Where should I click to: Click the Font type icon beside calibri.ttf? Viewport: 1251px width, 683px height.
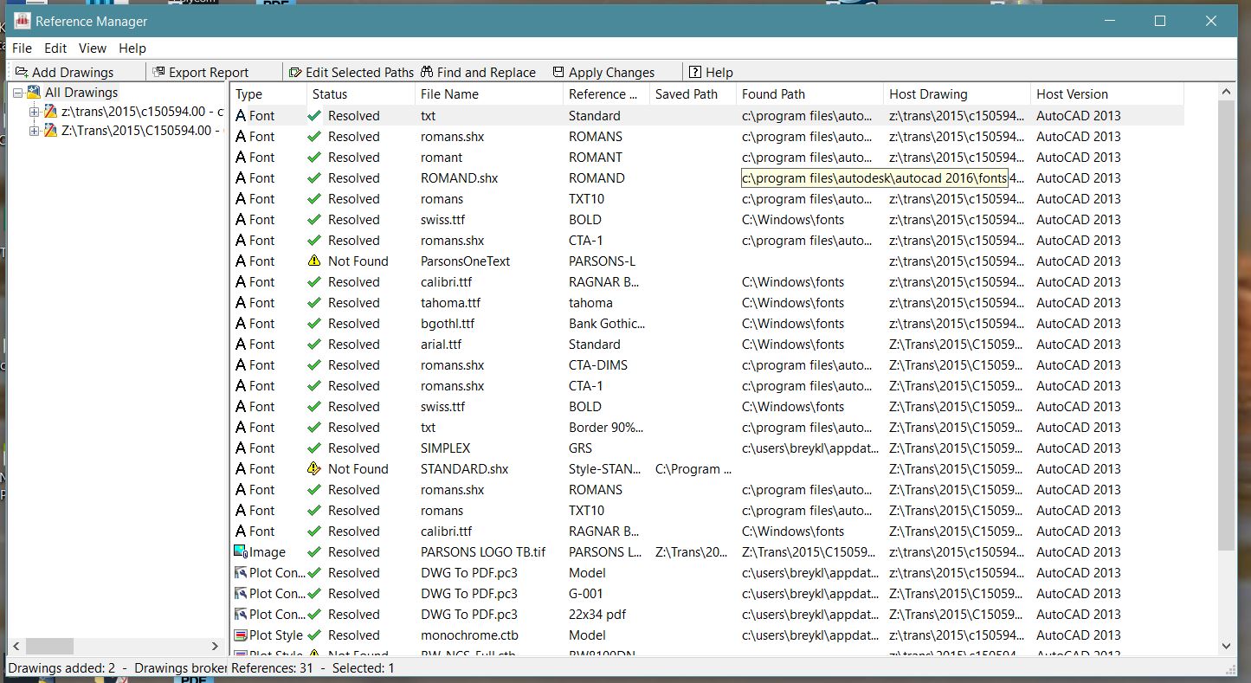point(240,281)
